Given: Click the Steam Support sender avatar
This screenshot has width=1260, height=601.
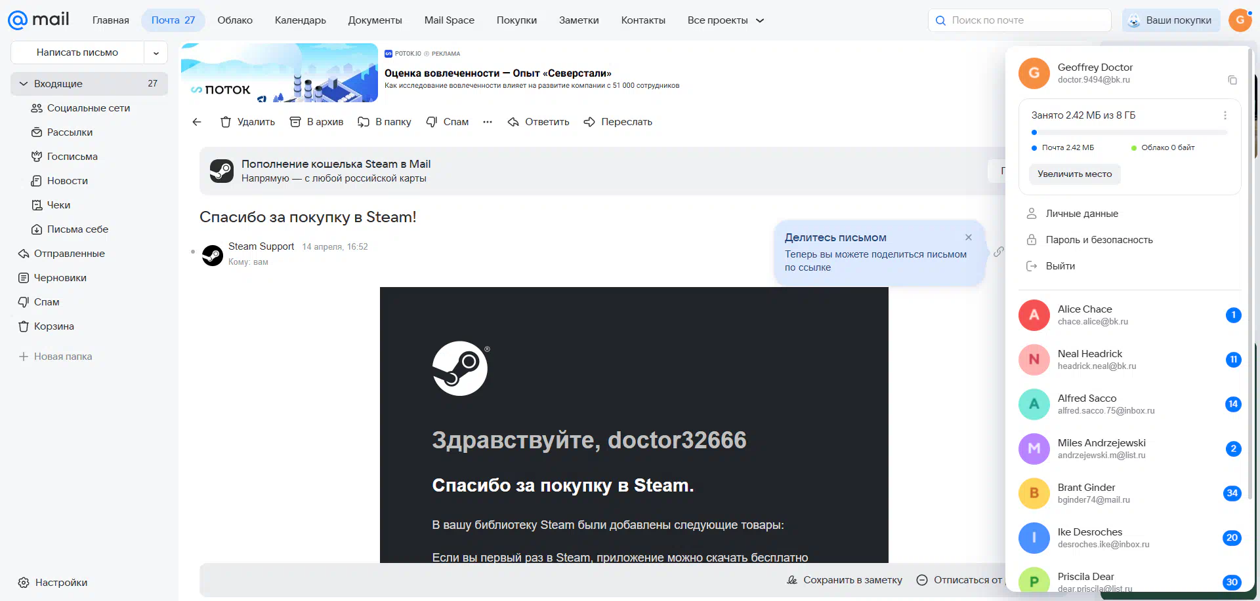Looking at the screenshot, I should [x=213, y=255].
